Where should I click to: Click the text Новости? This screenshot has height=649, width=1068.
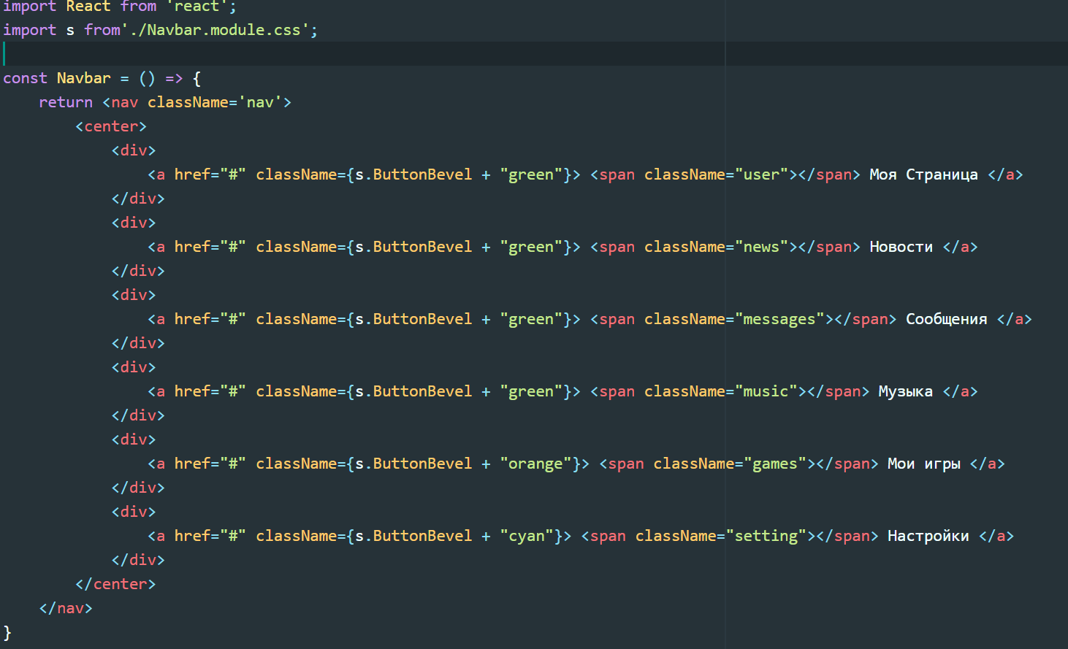pos(901,247)
